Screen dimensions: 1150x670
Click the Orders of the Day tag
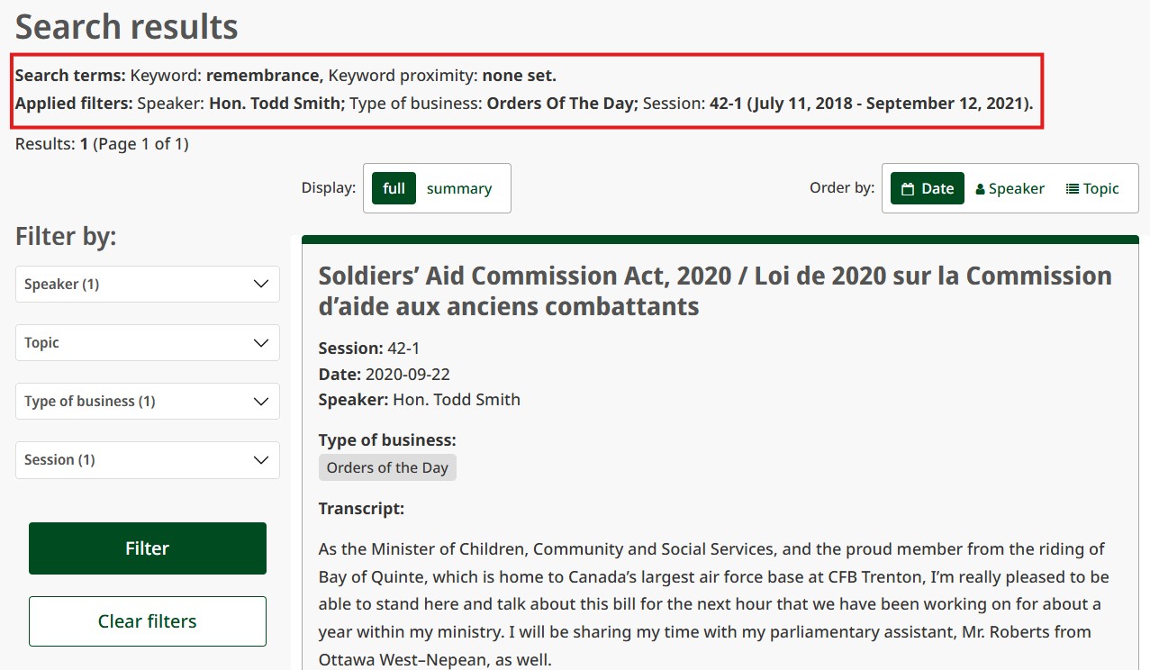click(387, 466)
